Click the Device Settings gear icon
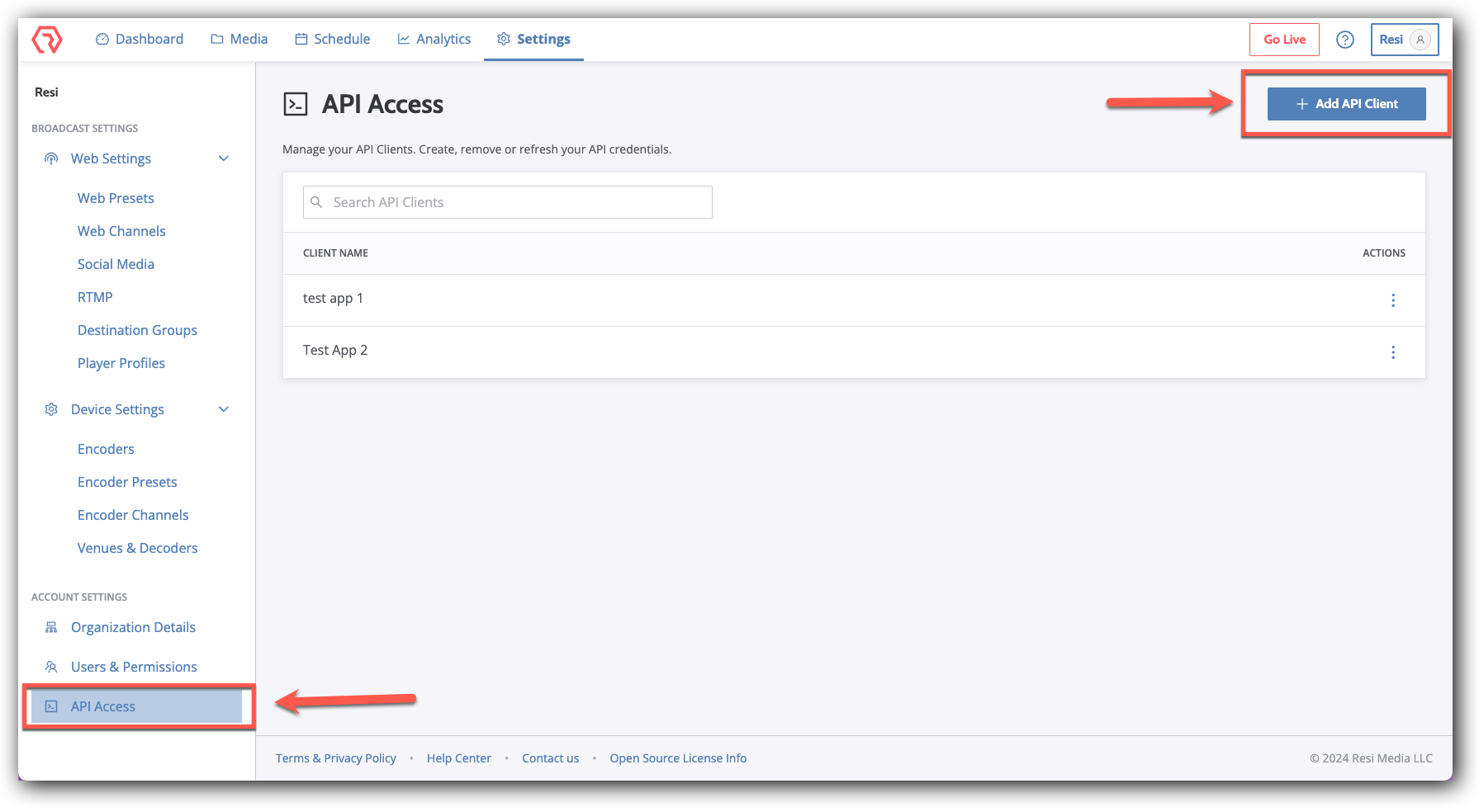Screen dimensions: 1479x807 [x=50, y=408]
